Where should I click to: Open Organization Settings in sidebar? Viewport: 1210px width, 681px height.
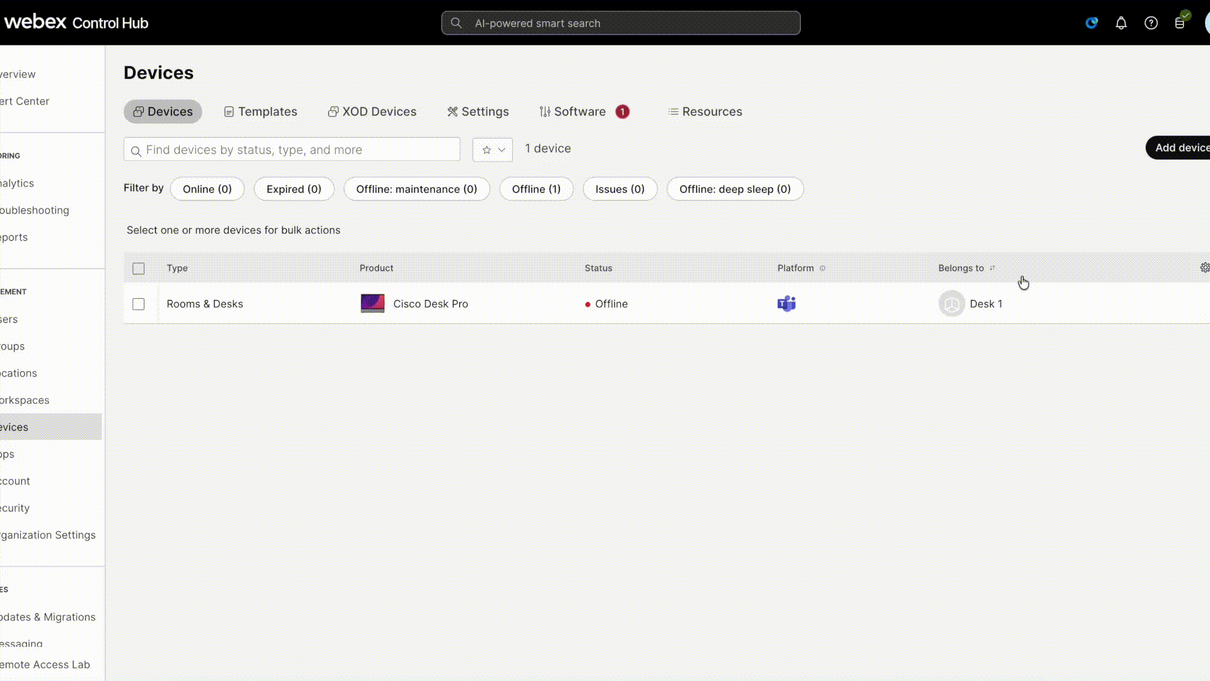[48, 535]
